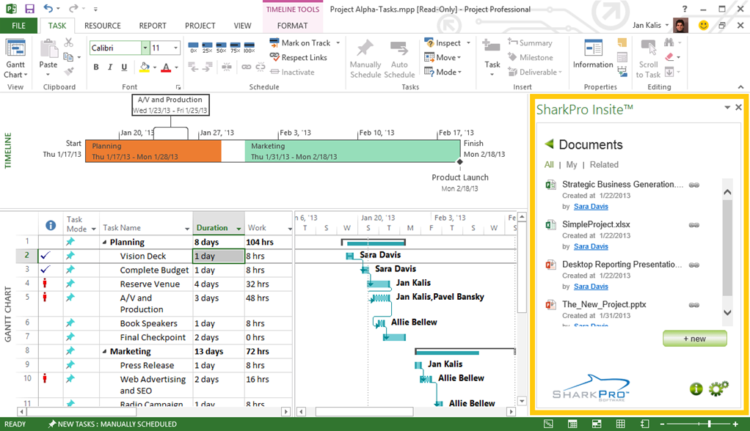Expand the Mark on Track dropdown arrow
Image resolution: width=750 pixels, height=431 pixels.
[338, 43]
